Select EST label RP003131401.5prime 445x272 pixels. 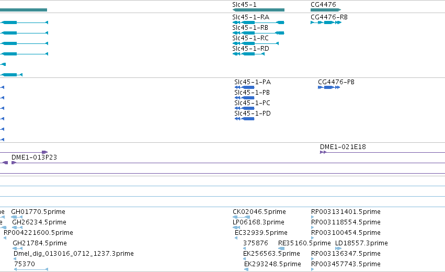click(x=346, y=212)
